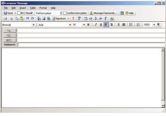Open the [Normal] style dropdown

[33, 25]
